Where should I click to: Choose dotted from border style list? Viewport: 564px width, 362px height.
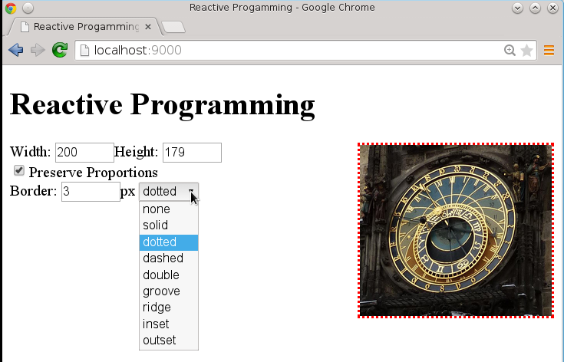[169, 242]
